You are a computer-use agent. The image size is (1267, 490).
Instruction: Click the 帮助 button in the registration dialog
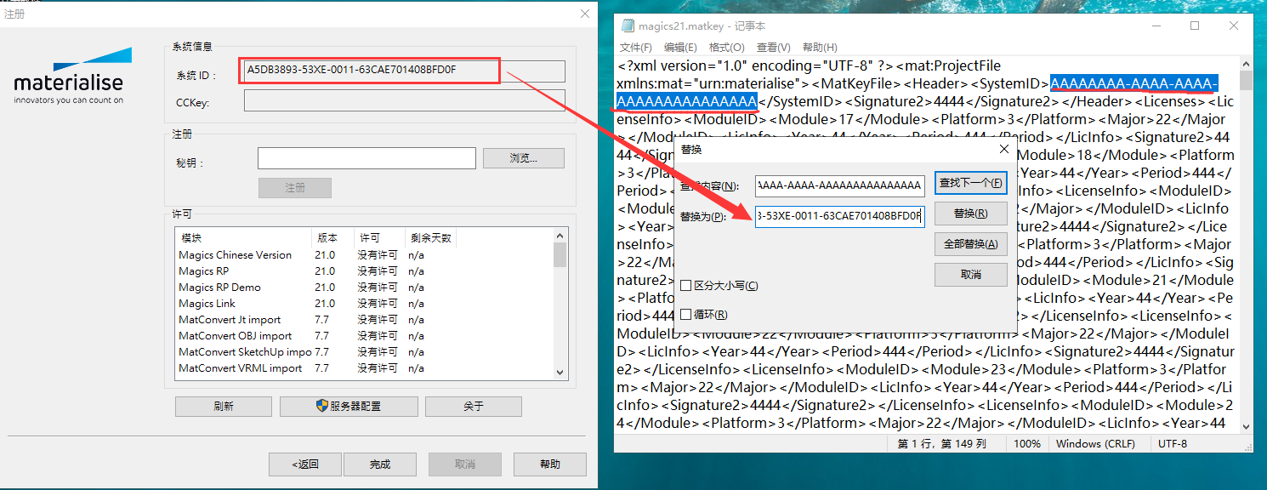point(550,464)
